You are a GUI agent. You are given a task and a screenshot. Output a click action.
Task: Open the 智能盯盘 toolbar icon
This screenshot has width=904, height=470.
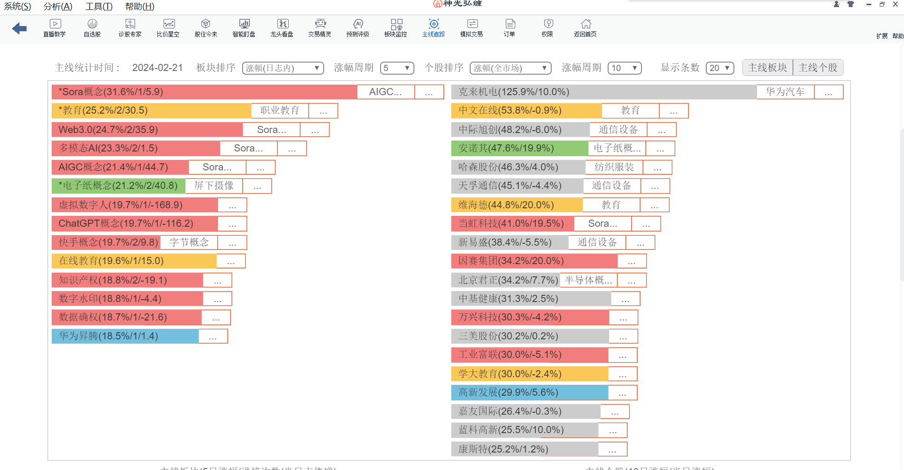(244, 28)
